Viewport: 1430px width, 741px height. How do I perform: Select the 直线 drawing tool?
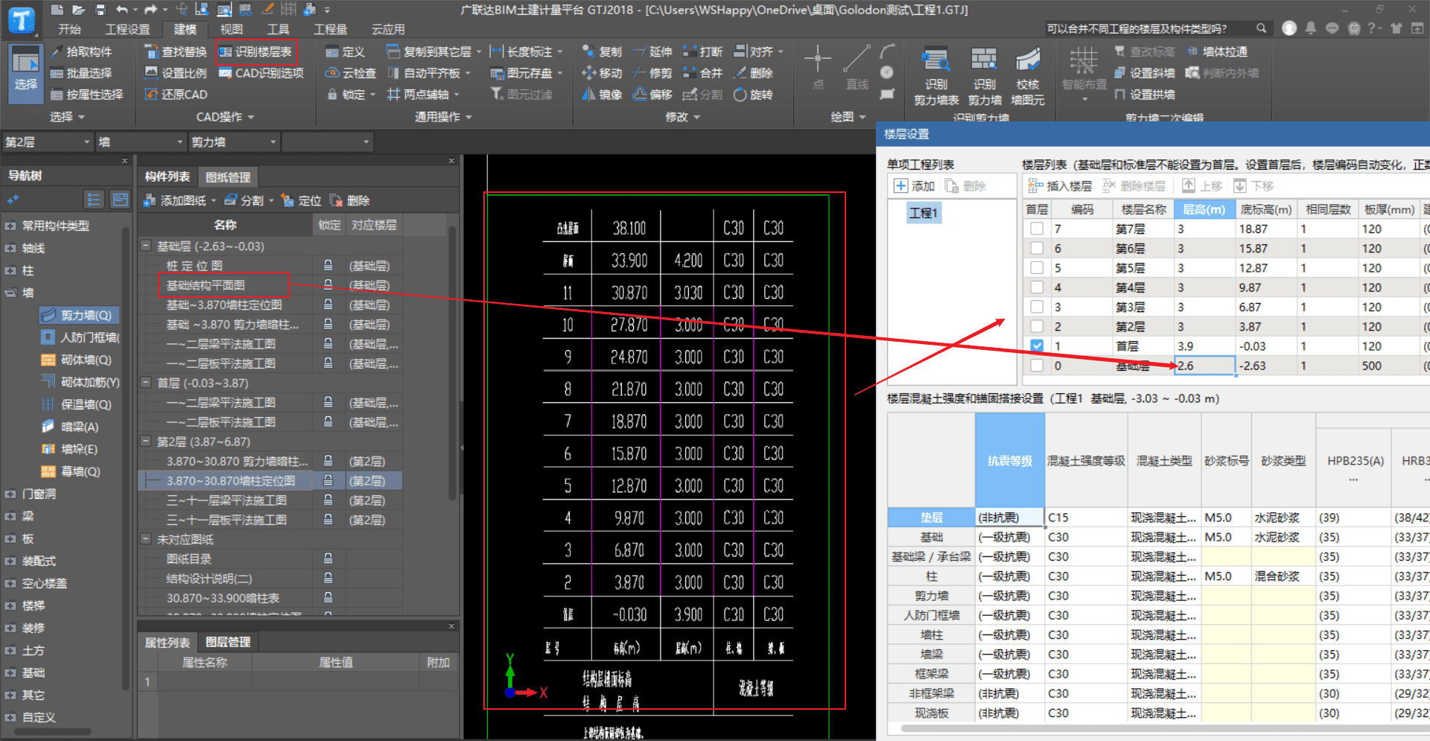[x=857, y=71]
